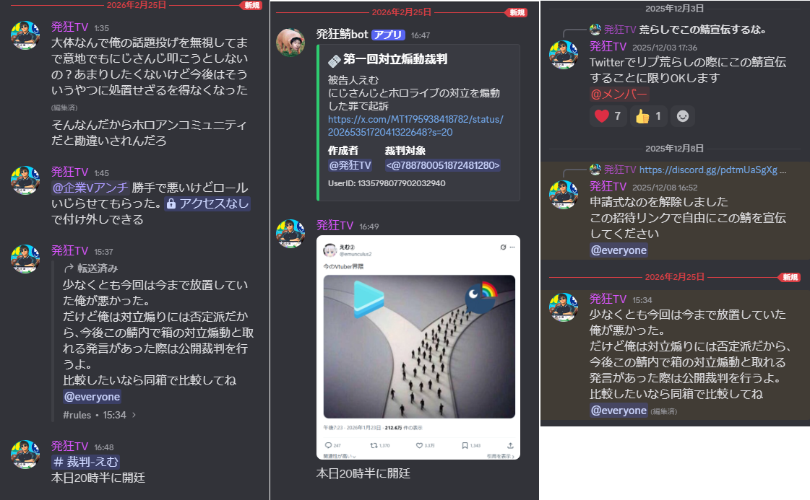Click the 裁判対象 user ID mention

[x=443, y=165]
